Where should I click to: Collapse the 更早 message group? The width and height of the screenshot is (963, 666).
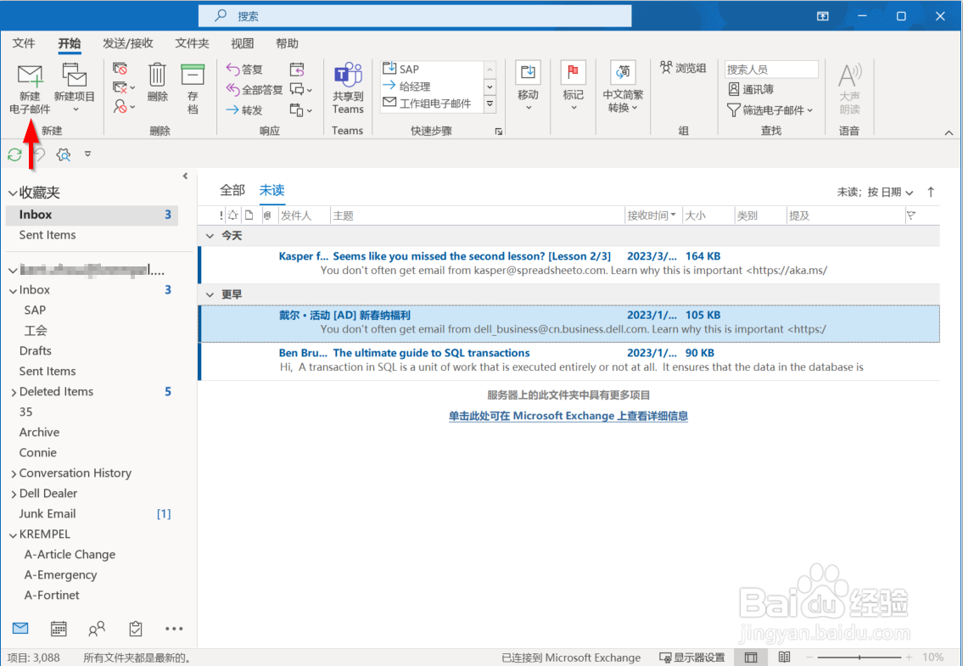pyautogui.click(x=210, y=295)
